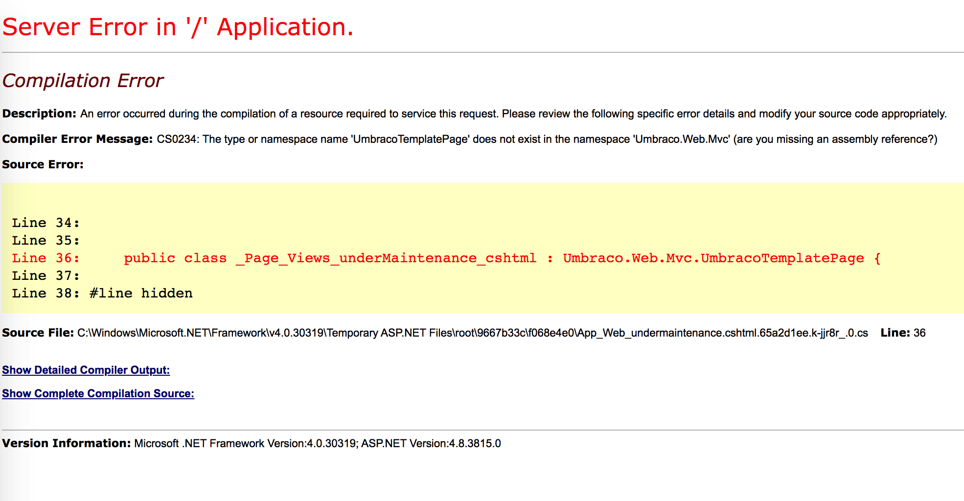Image resolution: width=964 pixels, height=501 pixels.
Task: Open the Show Detailed Compiler Output link
Action: (86, 370)
